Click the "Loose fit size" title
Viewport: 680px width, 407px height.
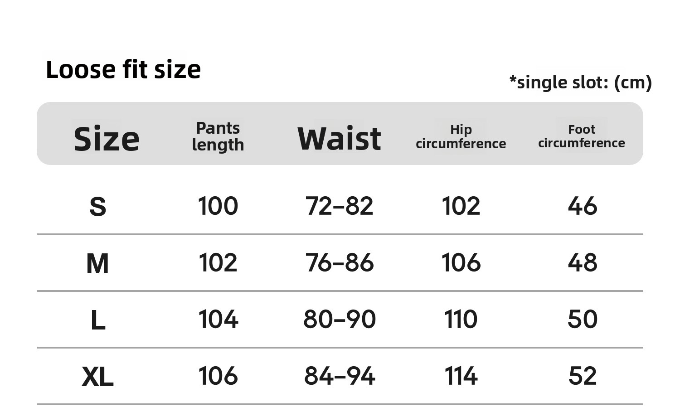click(123, 70)
